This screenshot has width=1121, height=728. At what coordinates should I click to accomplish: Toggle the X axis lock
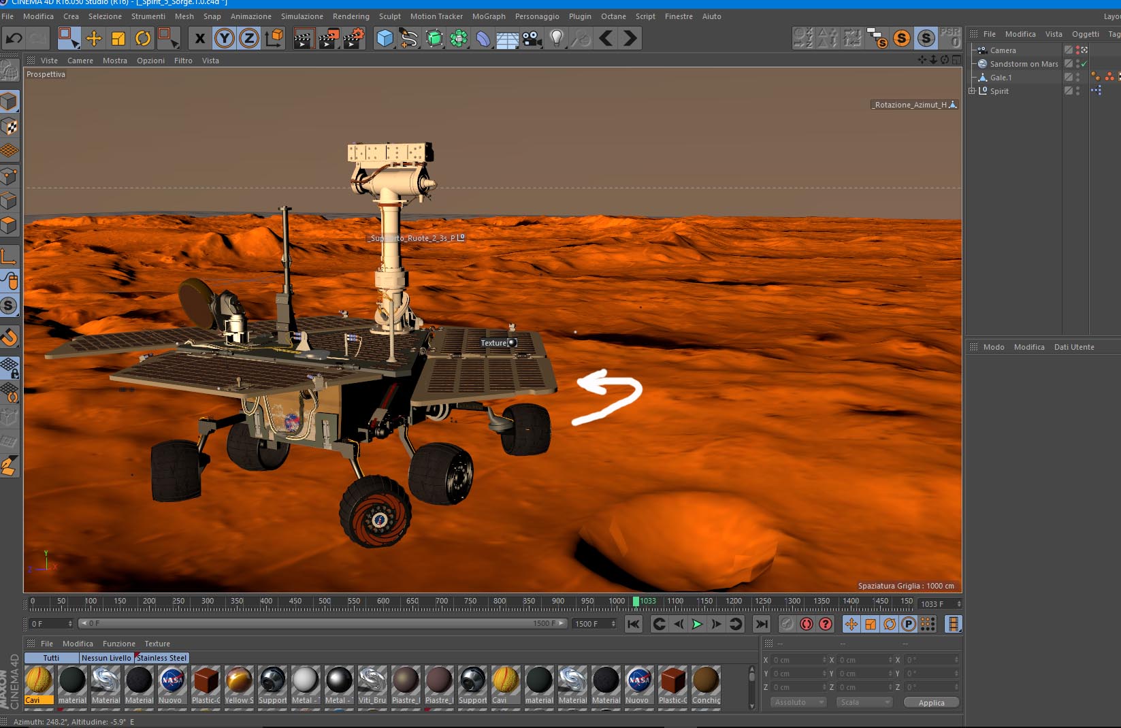[199, 38]
